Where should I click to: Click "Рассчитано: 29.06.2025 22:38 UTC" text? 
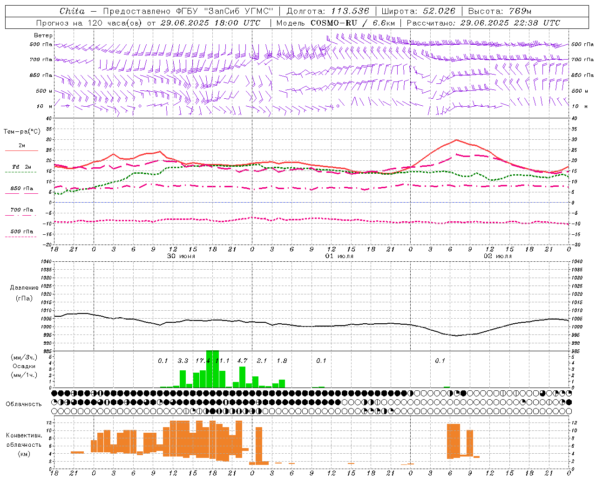[x=483, y=23]
